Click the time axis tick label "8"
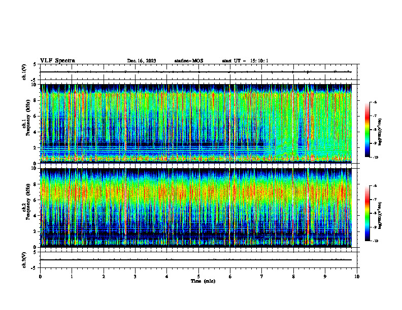Viewport: 402px width, 310px height. coord(293,277)
